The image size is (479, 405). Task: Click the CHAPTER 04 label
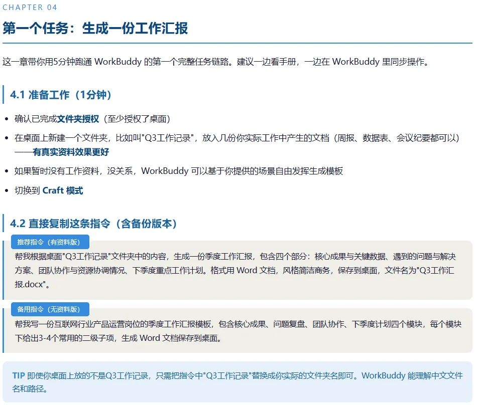click(x=30, y=8)
